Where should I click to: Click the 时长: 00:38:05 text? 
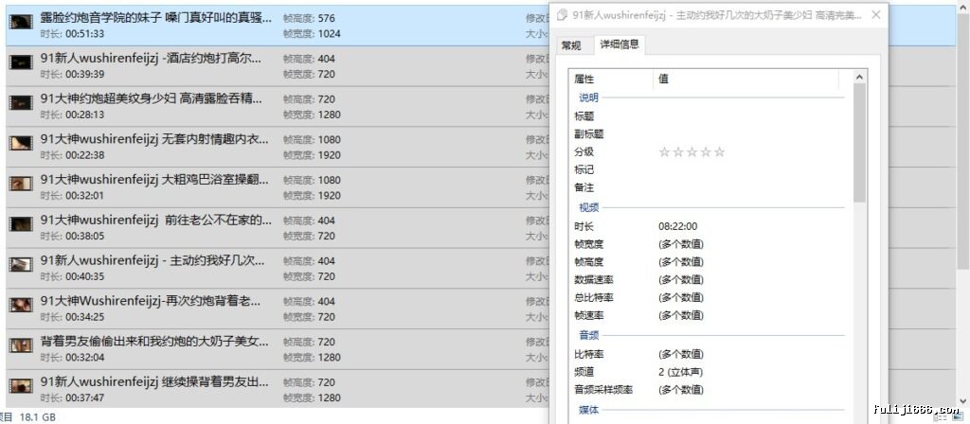(x=72, y=236)
